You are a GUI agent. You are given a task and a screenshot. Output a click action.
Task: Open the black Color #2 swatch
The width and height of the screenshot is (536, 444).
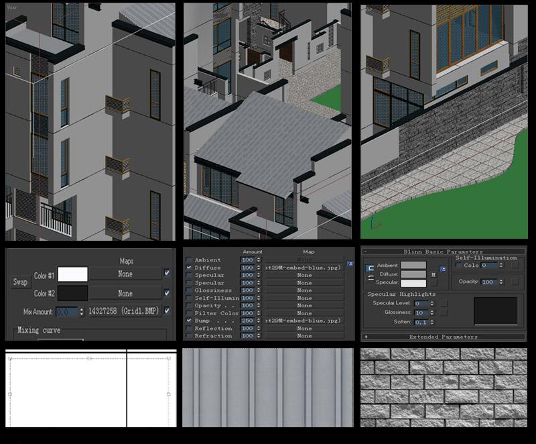point(72,294)
